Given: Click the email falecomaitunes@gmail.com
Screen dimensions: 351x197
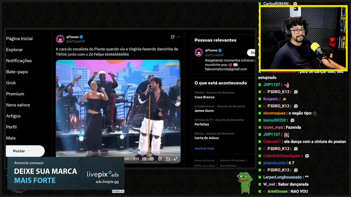Looking at the screenshot, I should [x=226, y=69].
